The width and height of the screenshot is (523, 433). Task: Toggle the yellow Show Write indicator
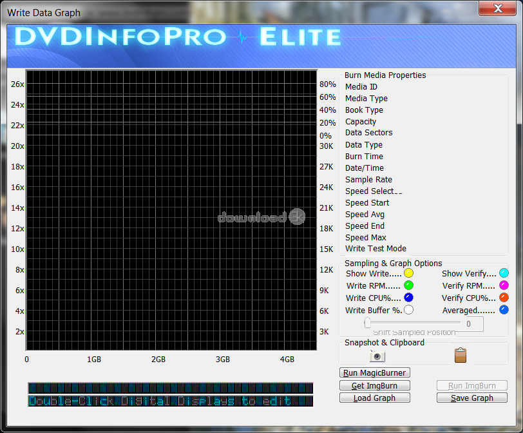click(408, 273)
